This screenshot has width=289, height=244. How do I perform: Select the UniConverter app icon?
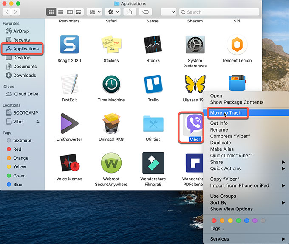tap(69, 123)
